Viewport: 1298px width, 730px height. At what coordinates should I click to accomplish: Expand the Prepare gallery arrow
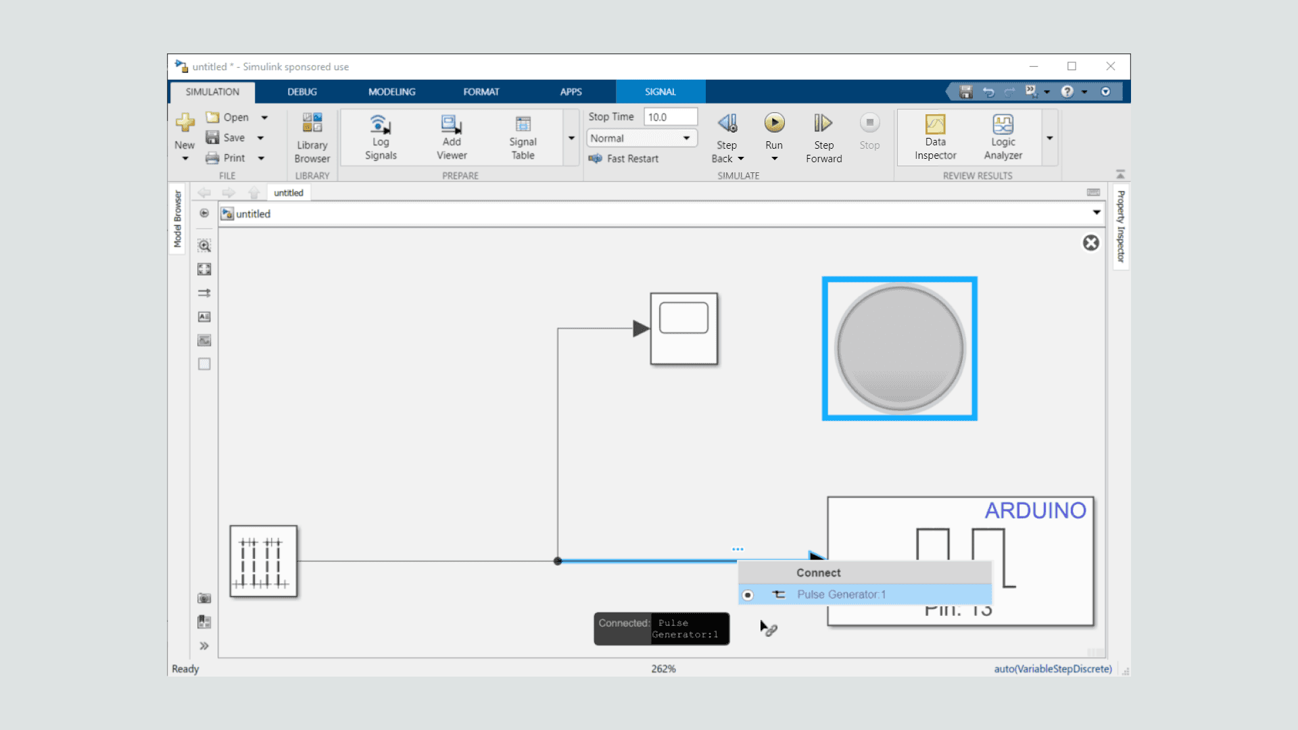(571, 138)
